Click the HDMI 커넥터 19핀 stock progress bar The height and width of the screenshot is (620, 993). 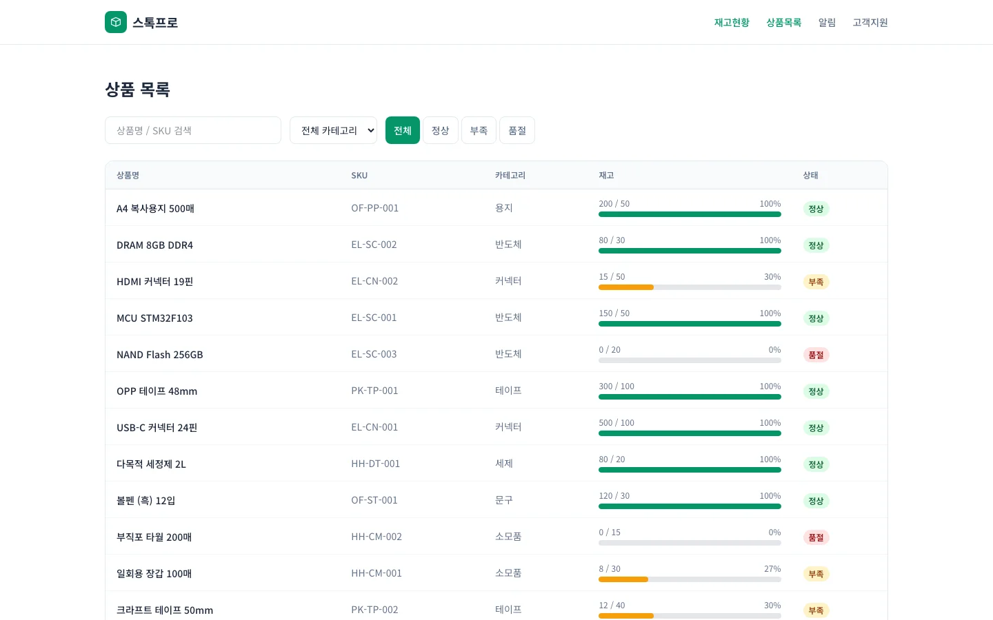[690, 287]
